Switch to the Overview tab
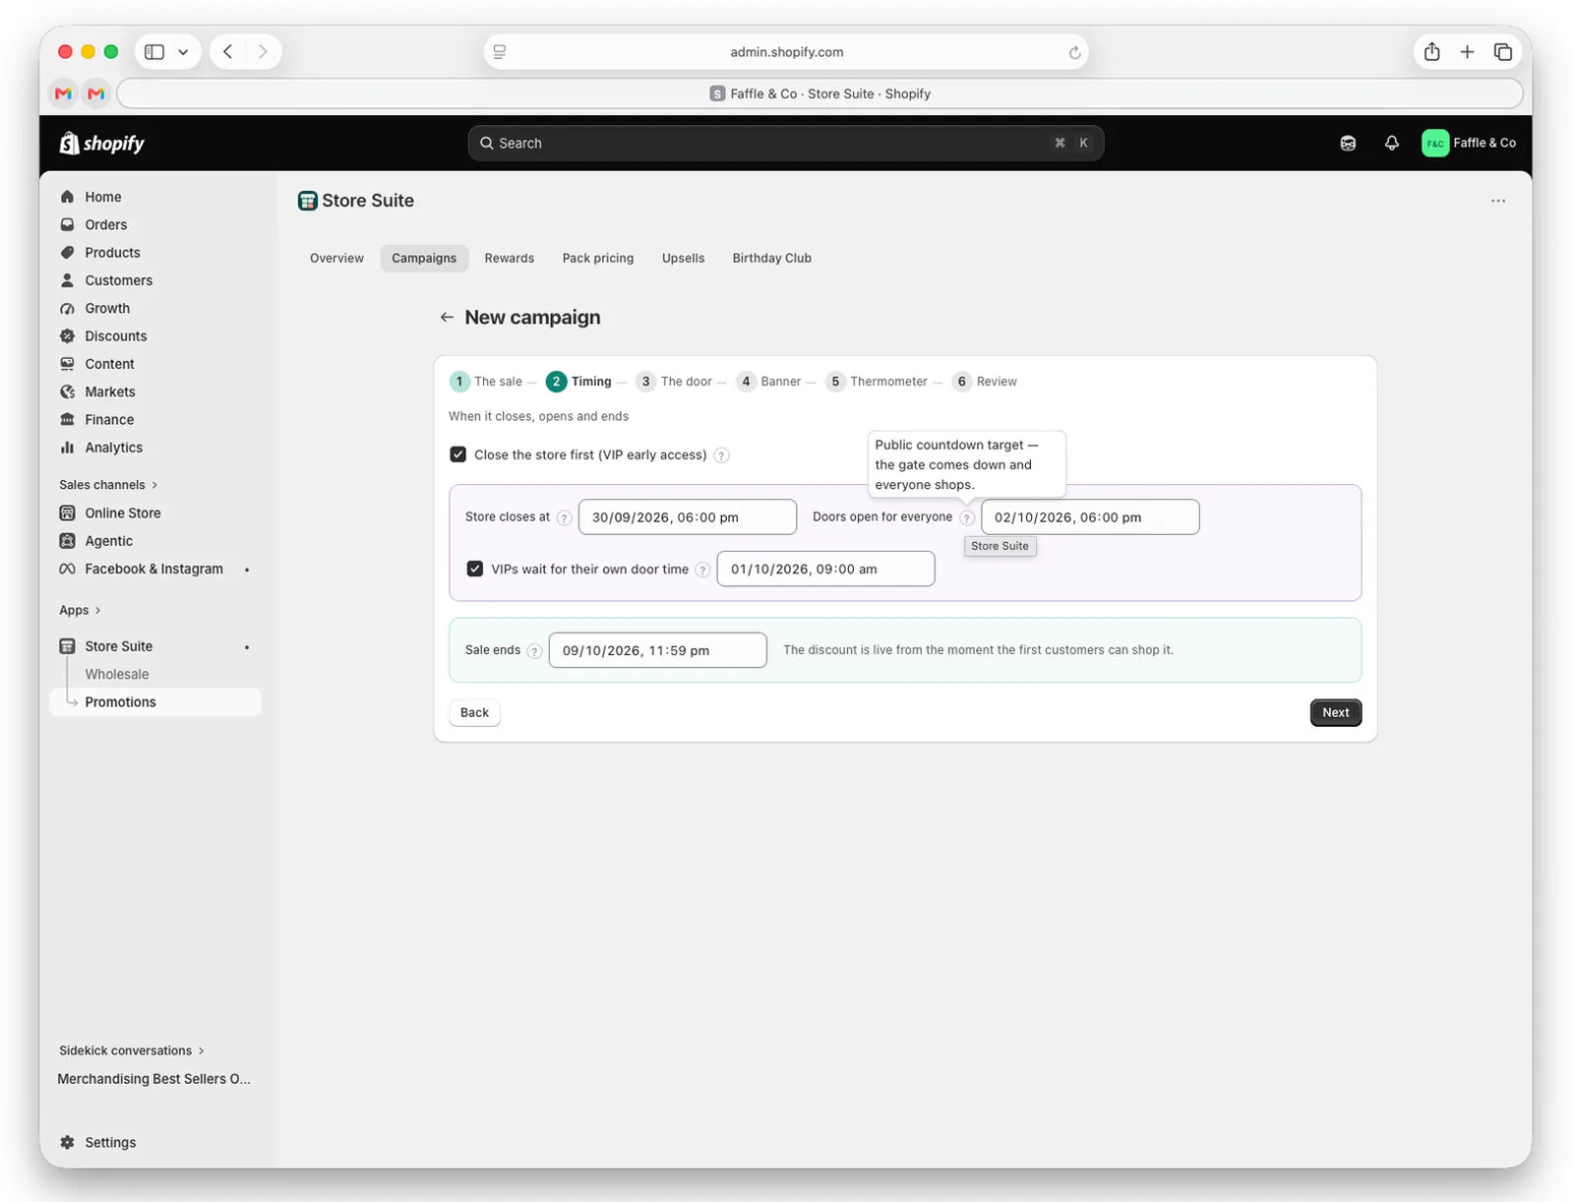 click(x=336, y=258)
